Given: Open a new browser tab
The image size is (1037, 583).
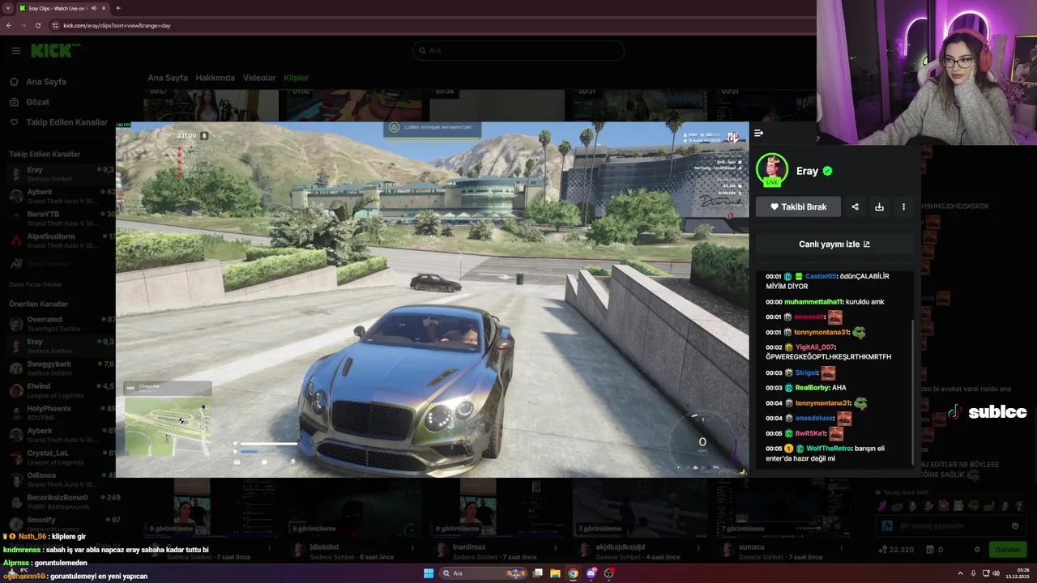Looking at the screenshot, I should point(117,8).
